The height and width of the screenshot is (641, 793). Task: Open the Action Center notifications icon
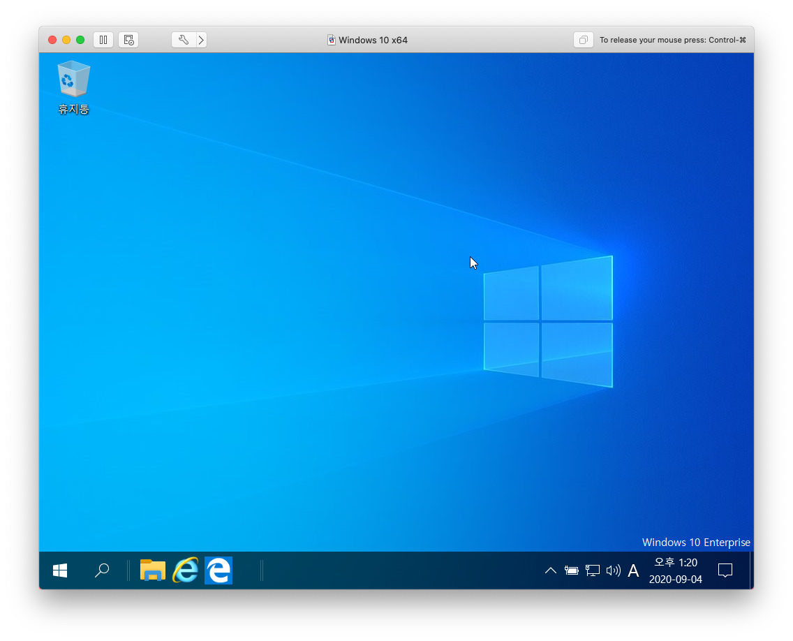(x=725, y=570)
